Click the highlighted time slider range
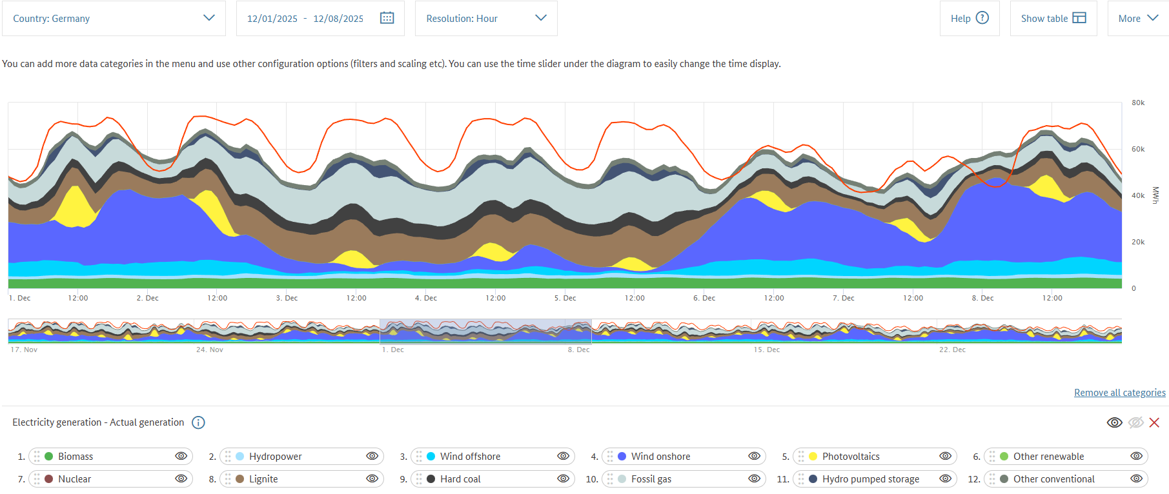This screenshot has height=494, width=1169. pos(485,331)
